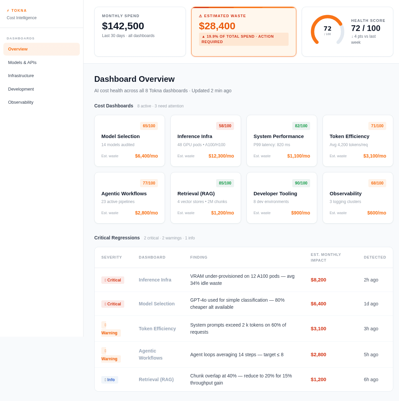The image size is (399, 401).
Task: Click the Dashboard Overview heading
Action: click(x=135, y=79)
